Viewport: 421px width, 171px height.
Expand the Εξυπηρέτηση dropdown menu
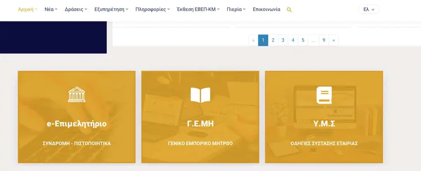pyautogui.click(x=111, y=9)
